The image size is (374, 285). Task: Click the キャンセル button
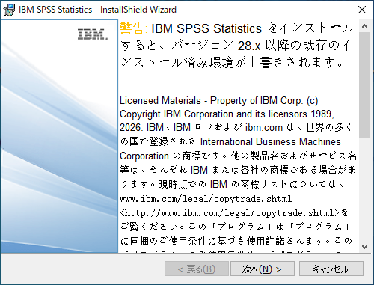[331, 269]
